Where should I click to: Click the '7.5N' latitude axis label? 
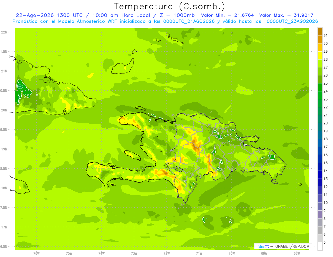point(4,207)
